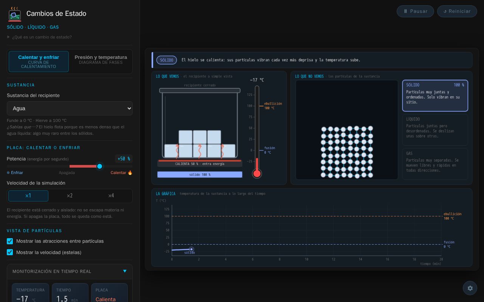This screenshot has height=302, width=484.
Task: Collapse the Monitorización en tiempo real panel arrow
Action: tap(125, 271)
